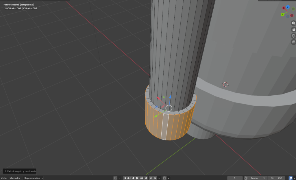This screenshot has width=296, height=180.
Task: Click the negative Y hollow green gizmo circle
Action: 293,9
